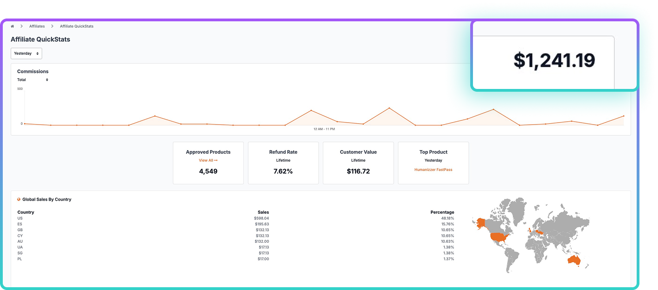Open the Yesterday date range dropdown

(26, 53)
